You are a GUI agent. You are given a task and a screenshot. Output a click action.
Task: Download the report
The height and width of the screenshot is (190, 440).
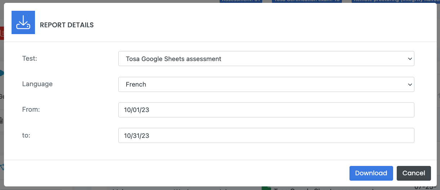click(x=371, y=173)
